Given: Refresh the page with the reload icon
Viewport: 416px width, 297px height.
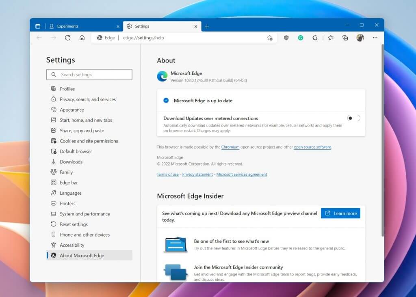Looking at the screenshot, I should [x=68, y=38].
